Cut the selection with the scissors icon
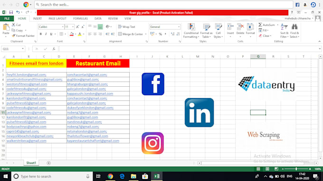The image size is (323, 181). click(14, 25)
